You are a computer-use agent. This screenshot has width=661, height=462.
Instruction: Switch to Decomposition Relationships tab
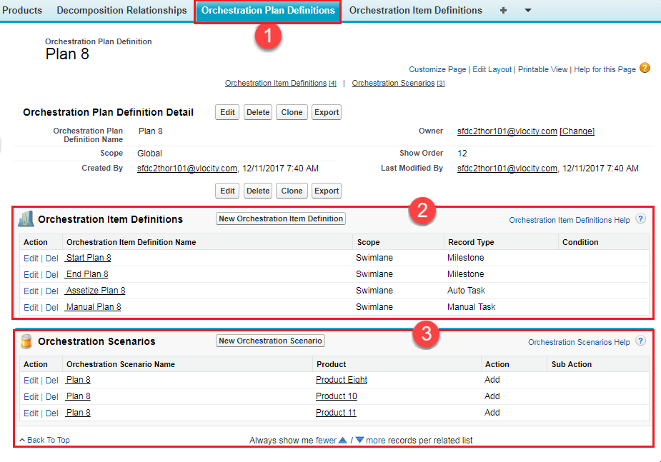point(121,11)
